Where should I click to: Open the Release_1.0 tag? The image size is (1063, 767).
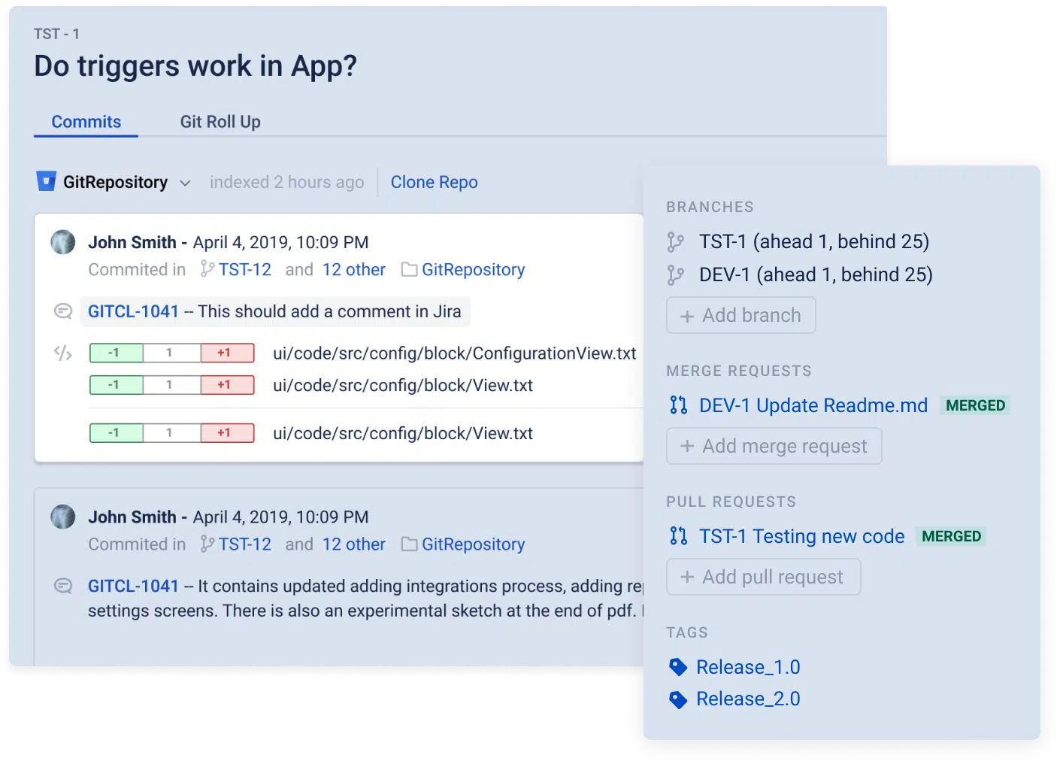click(x=748, y=667)
